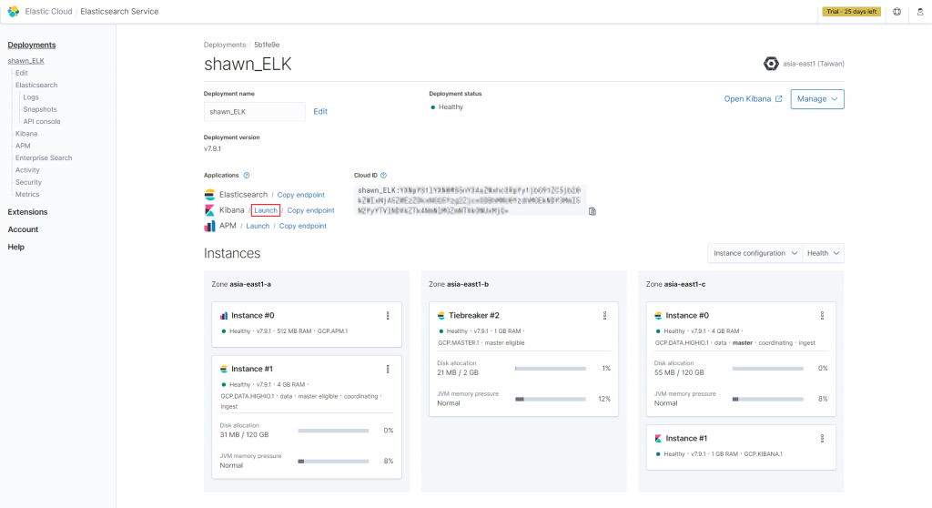Image resolution: width=932 pixels, height=508 pixels.
Task: Open APM in the sidebar
Action: point(23,146)
